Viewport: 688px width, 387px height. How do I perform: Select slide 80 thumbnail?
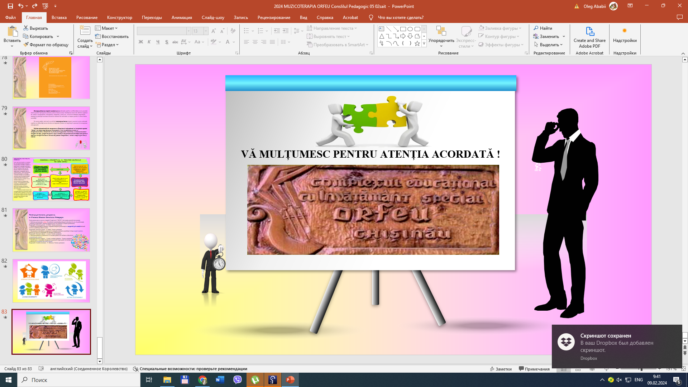[x=51, y=179]
